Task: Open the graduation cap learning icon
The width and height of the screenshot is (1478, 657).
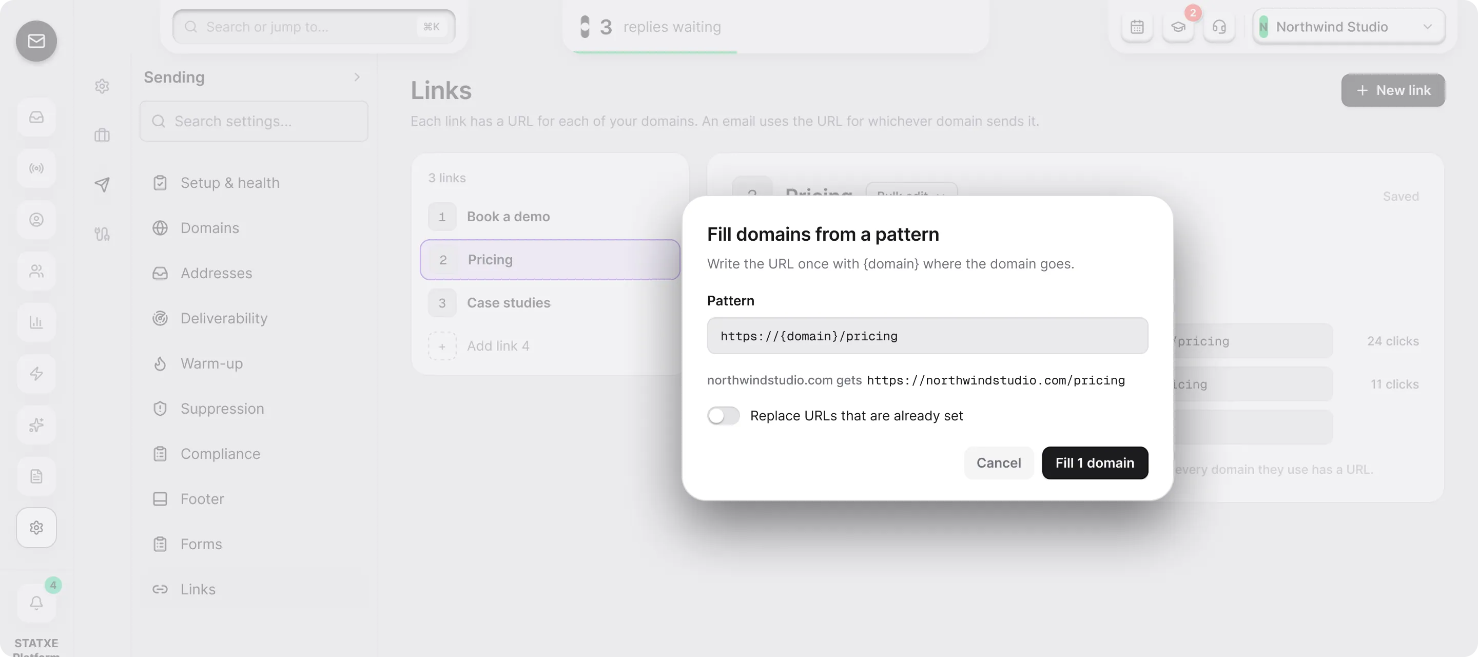Action: 1178,27
